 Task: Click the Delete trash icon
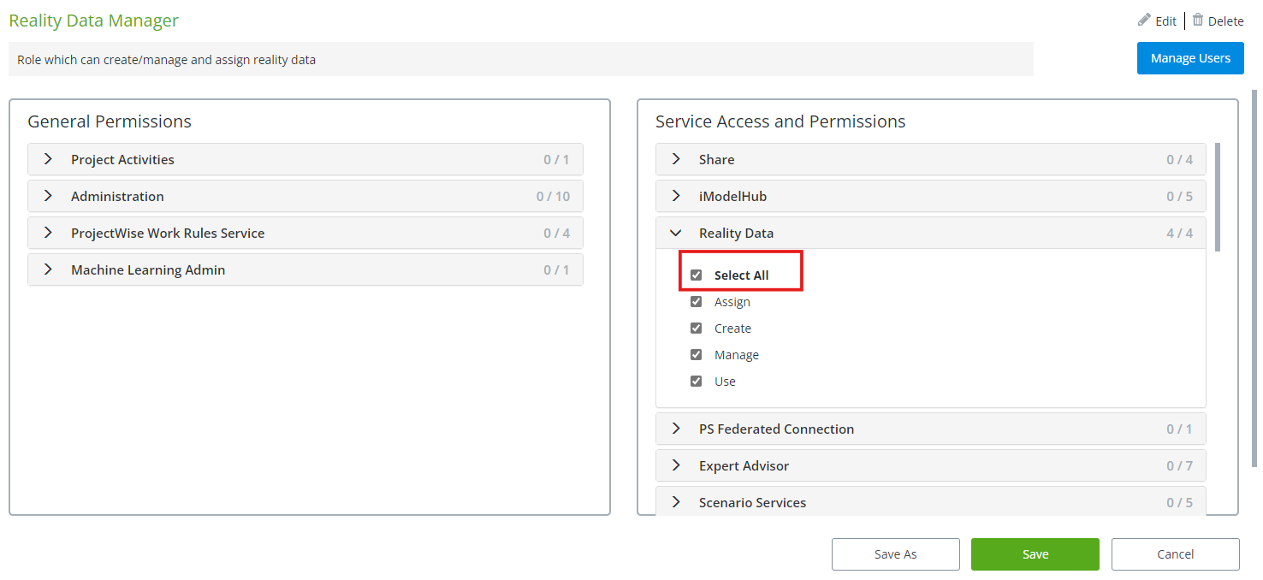coord(1198,20)
